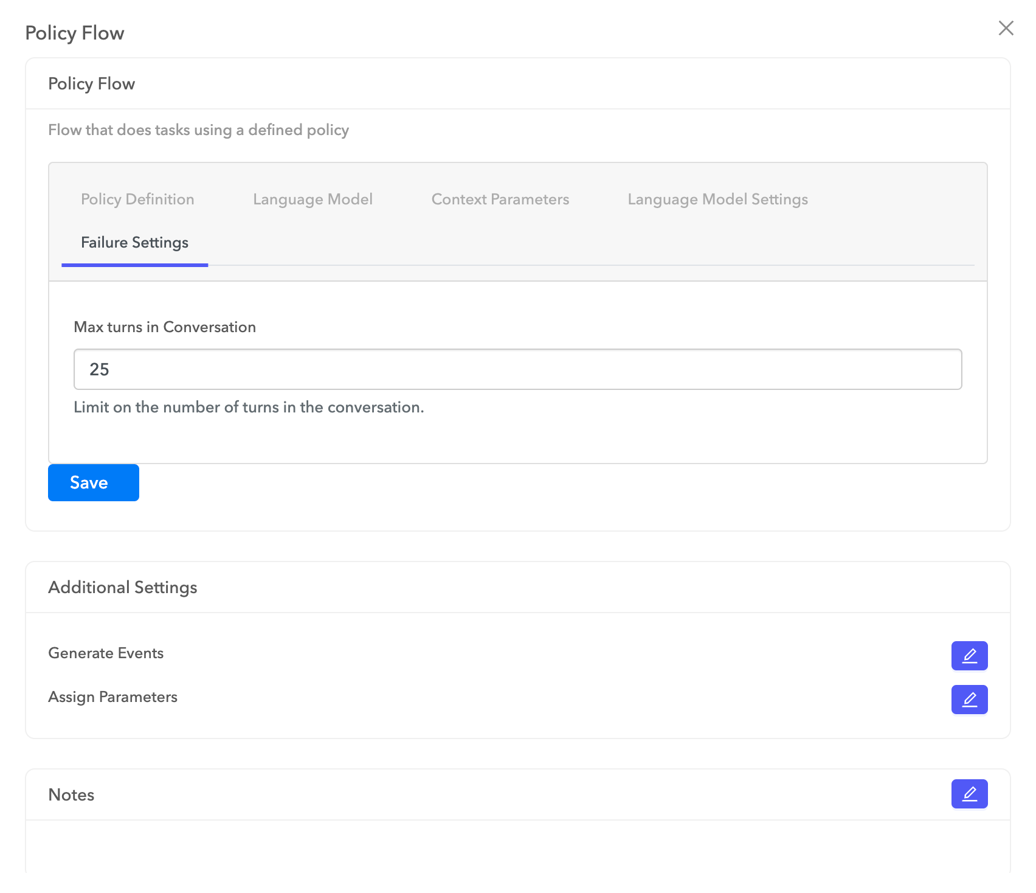Click the Generate Events label
The image size is (1036, 893).
106,653
